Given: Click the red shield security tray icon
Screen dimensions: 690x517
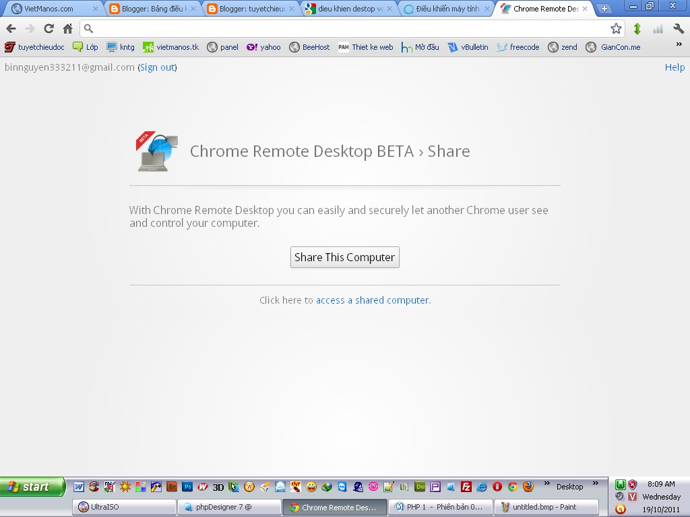Looking at the screenshot, I should 632,485.
